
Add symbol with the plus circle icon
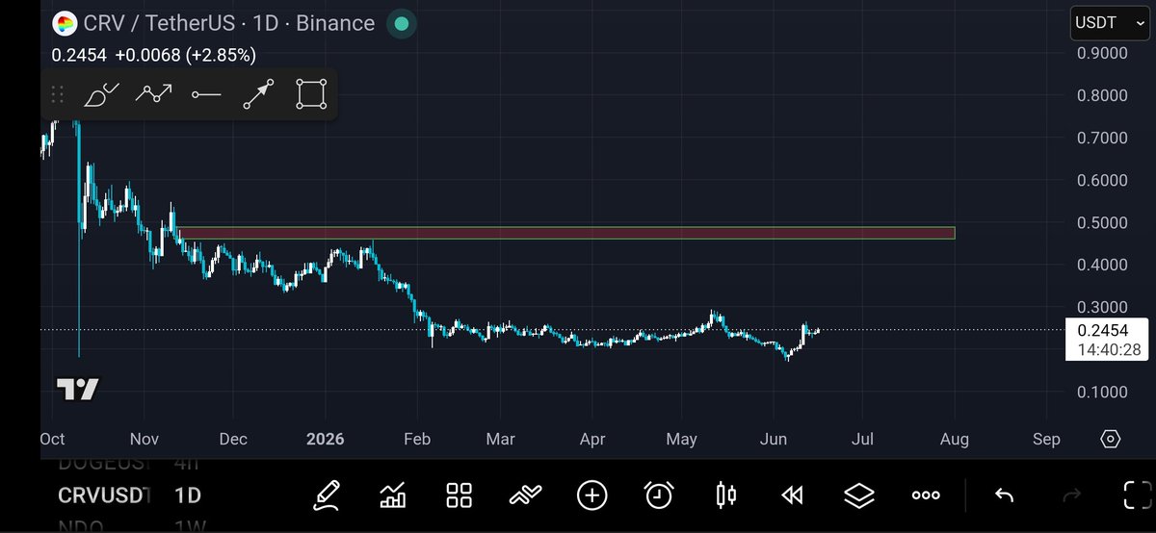coord(591,495)
